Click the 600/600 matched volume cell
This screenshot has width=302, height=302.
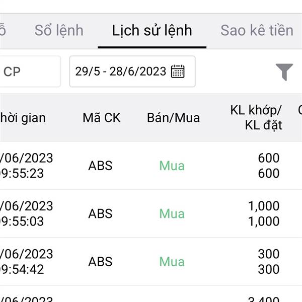(x=269, y=166)
